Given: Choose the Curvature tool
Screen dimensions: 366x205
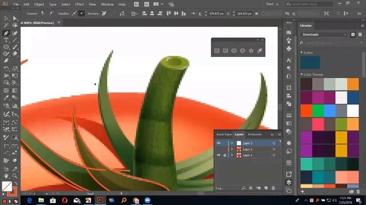Looking at the screenshot, I should pos(15,33).
